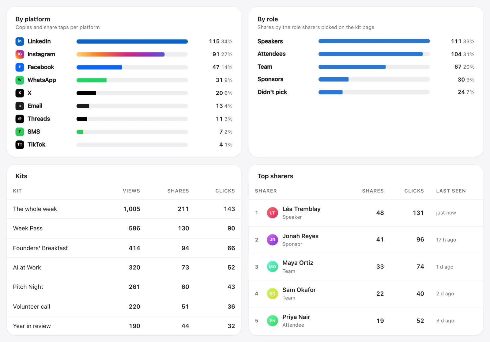Click the Attendees role progress bar
The width and height of the screenshot is (490, 342).
374,54
